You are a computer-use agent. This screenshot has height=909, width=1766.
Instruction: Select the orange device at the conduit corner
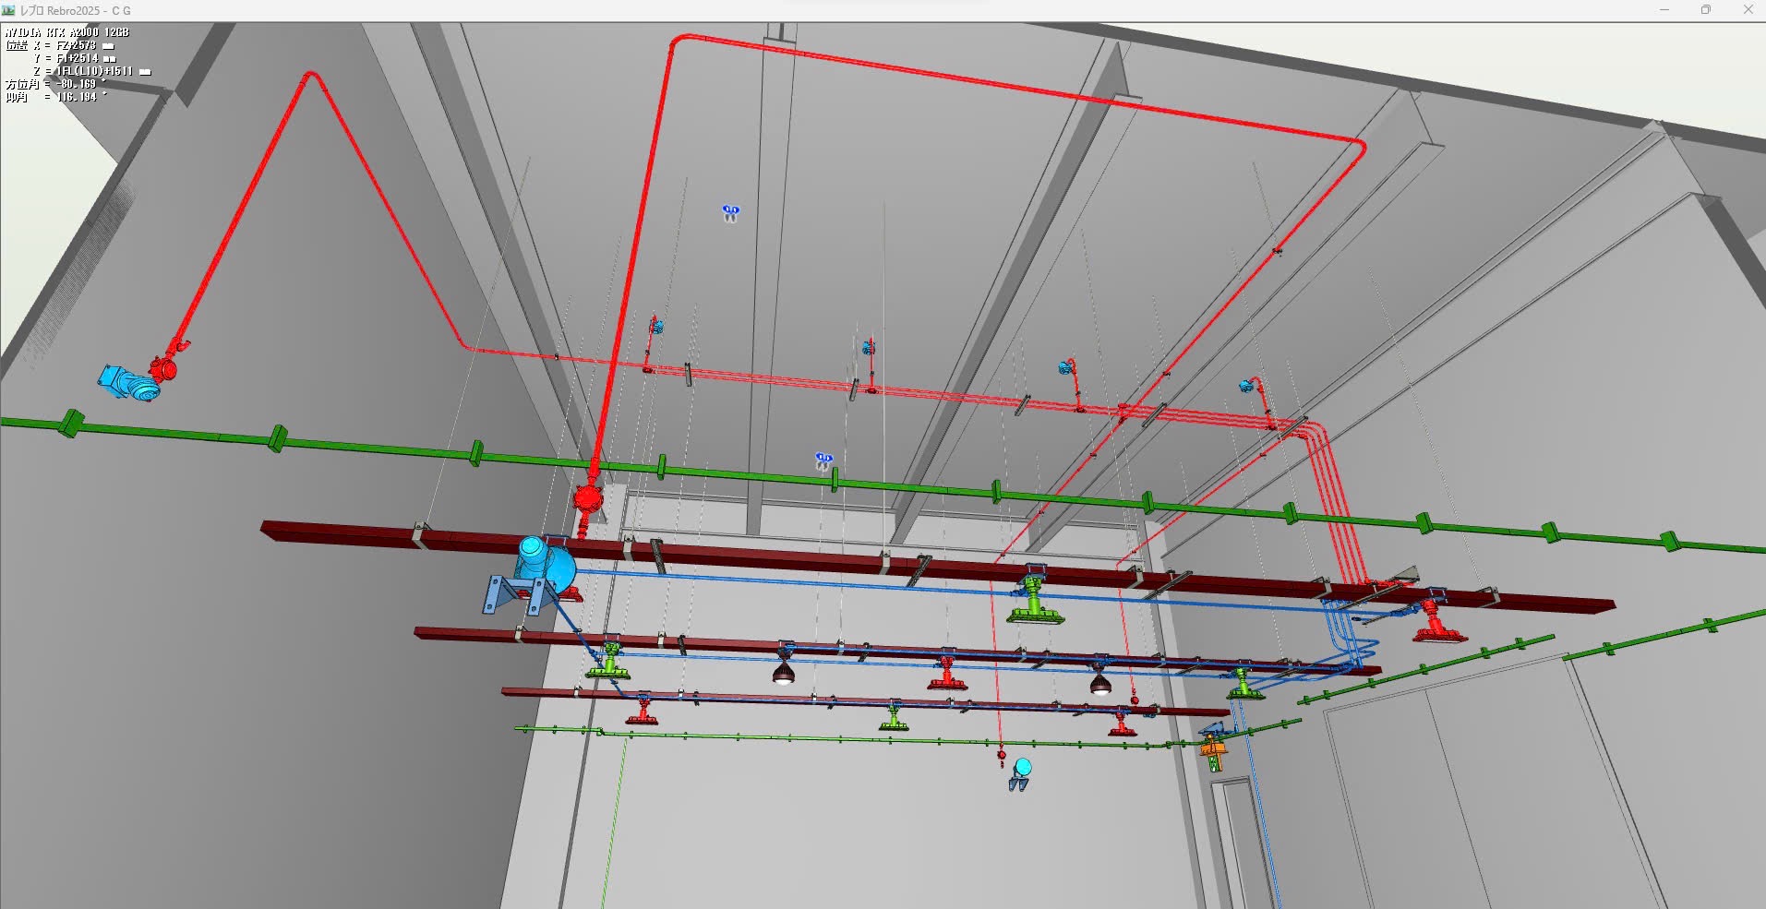click(x=1214, y=749)
